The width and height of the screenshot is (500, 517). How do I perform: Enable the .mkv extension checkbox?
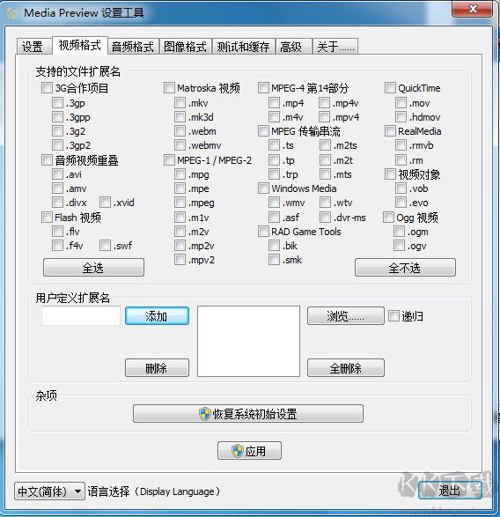[x=180, y=103]
